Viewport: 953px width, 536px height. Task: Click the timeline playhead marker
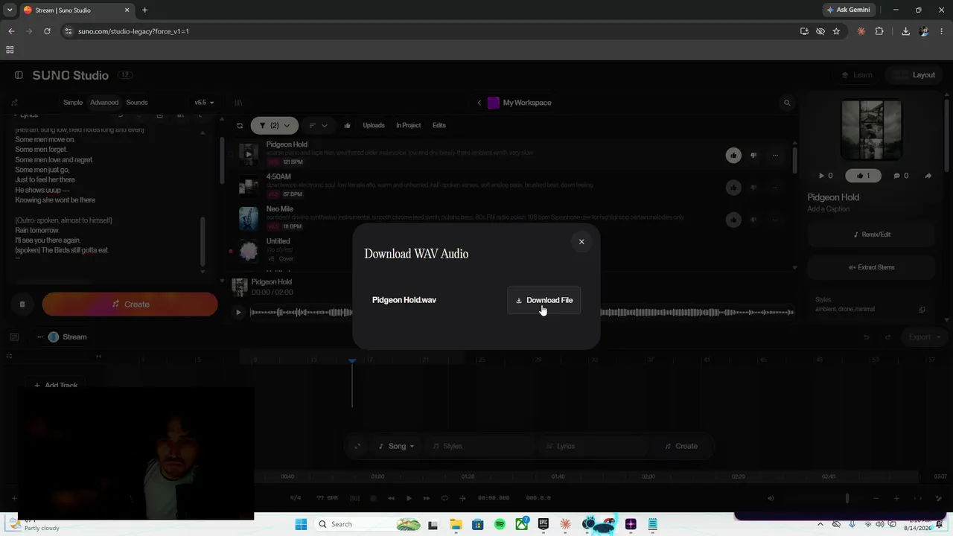pos(352,361)
